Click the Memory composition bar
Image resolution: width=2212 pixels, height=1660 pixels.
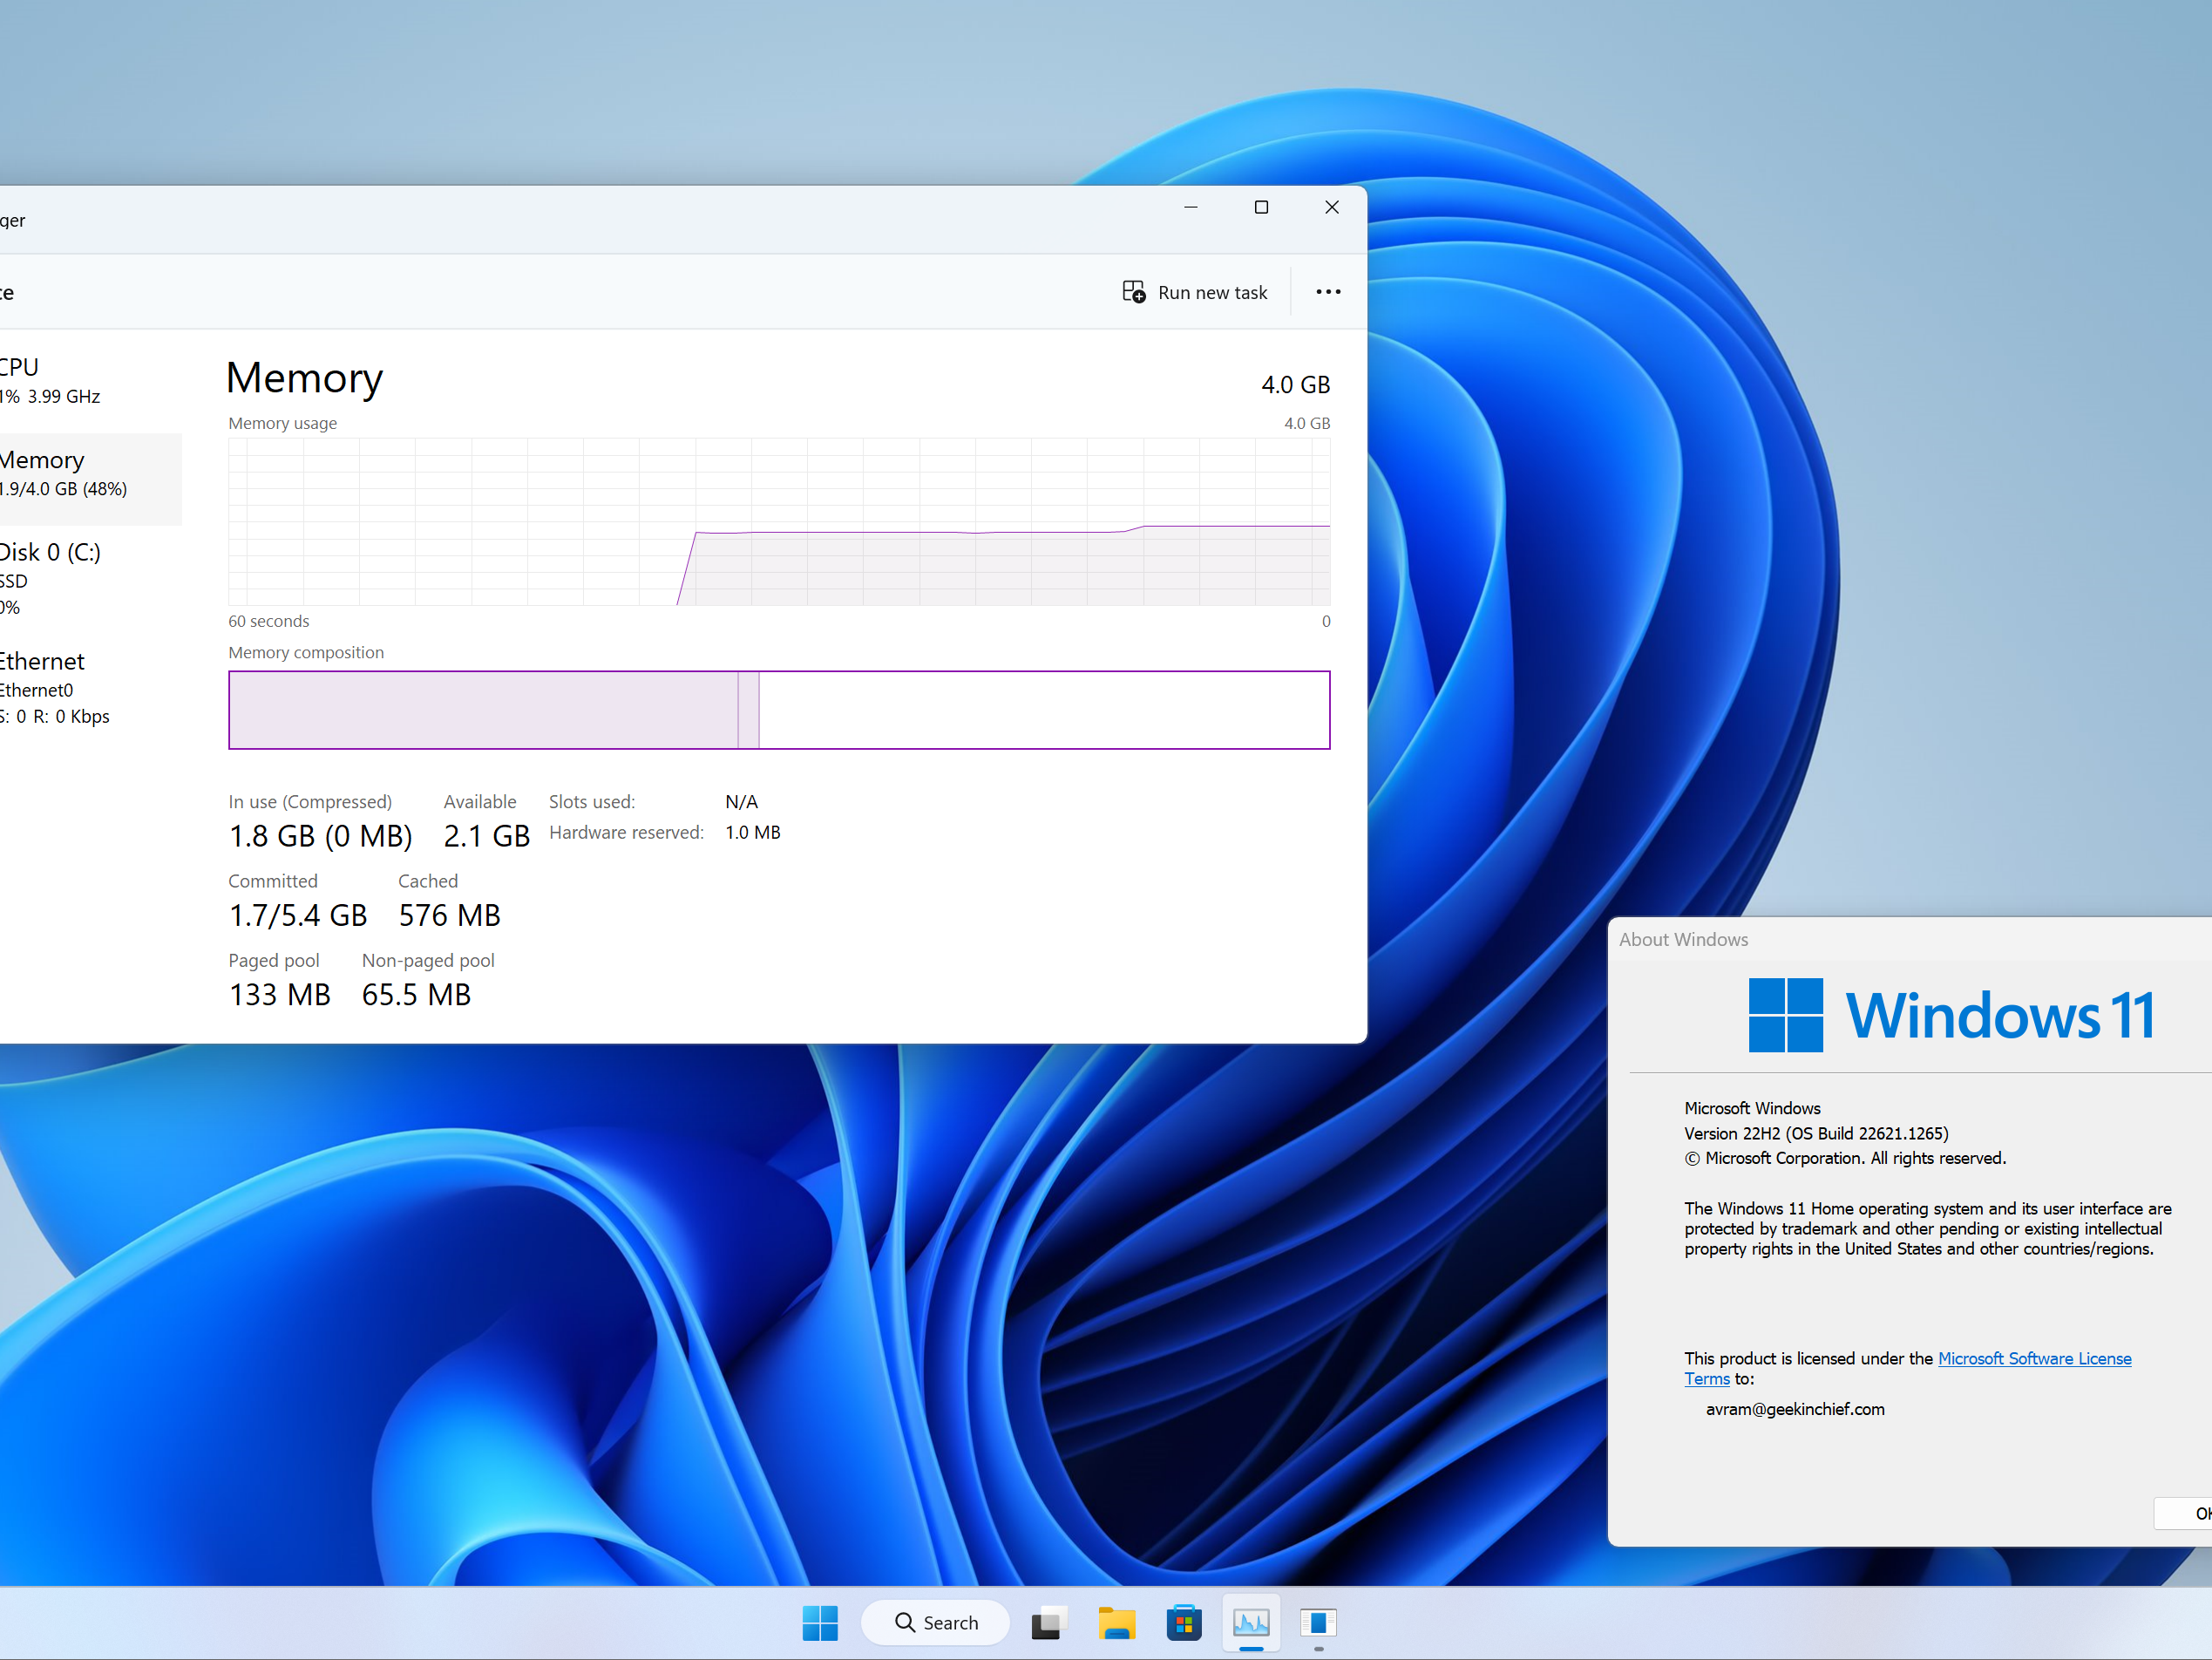(778, 710)
